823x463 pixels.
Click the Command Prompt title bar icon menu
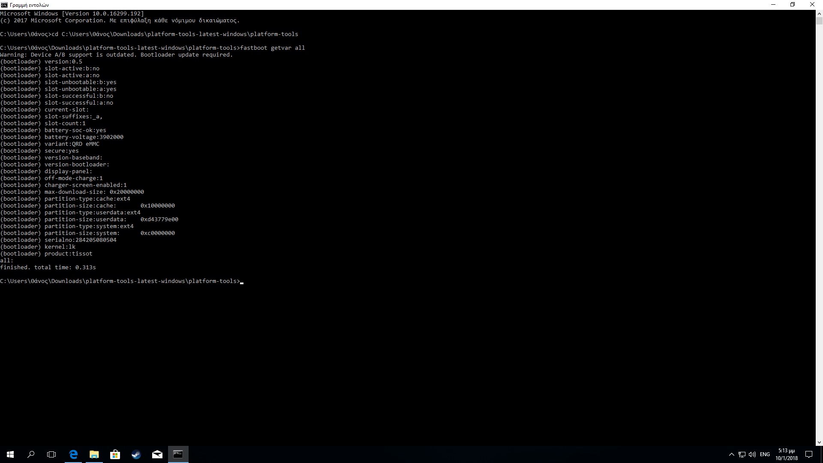tap(4, 5)
